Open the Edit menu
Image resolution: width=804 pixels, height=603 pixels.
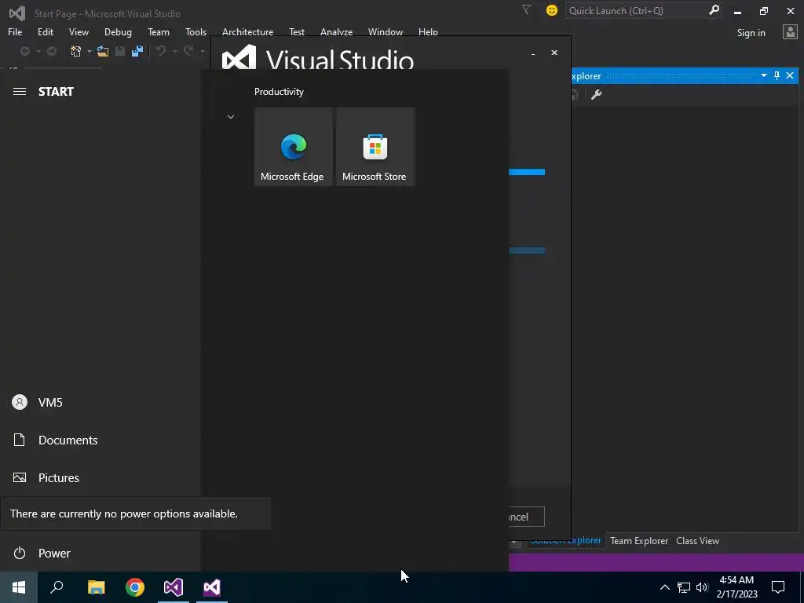45,31
